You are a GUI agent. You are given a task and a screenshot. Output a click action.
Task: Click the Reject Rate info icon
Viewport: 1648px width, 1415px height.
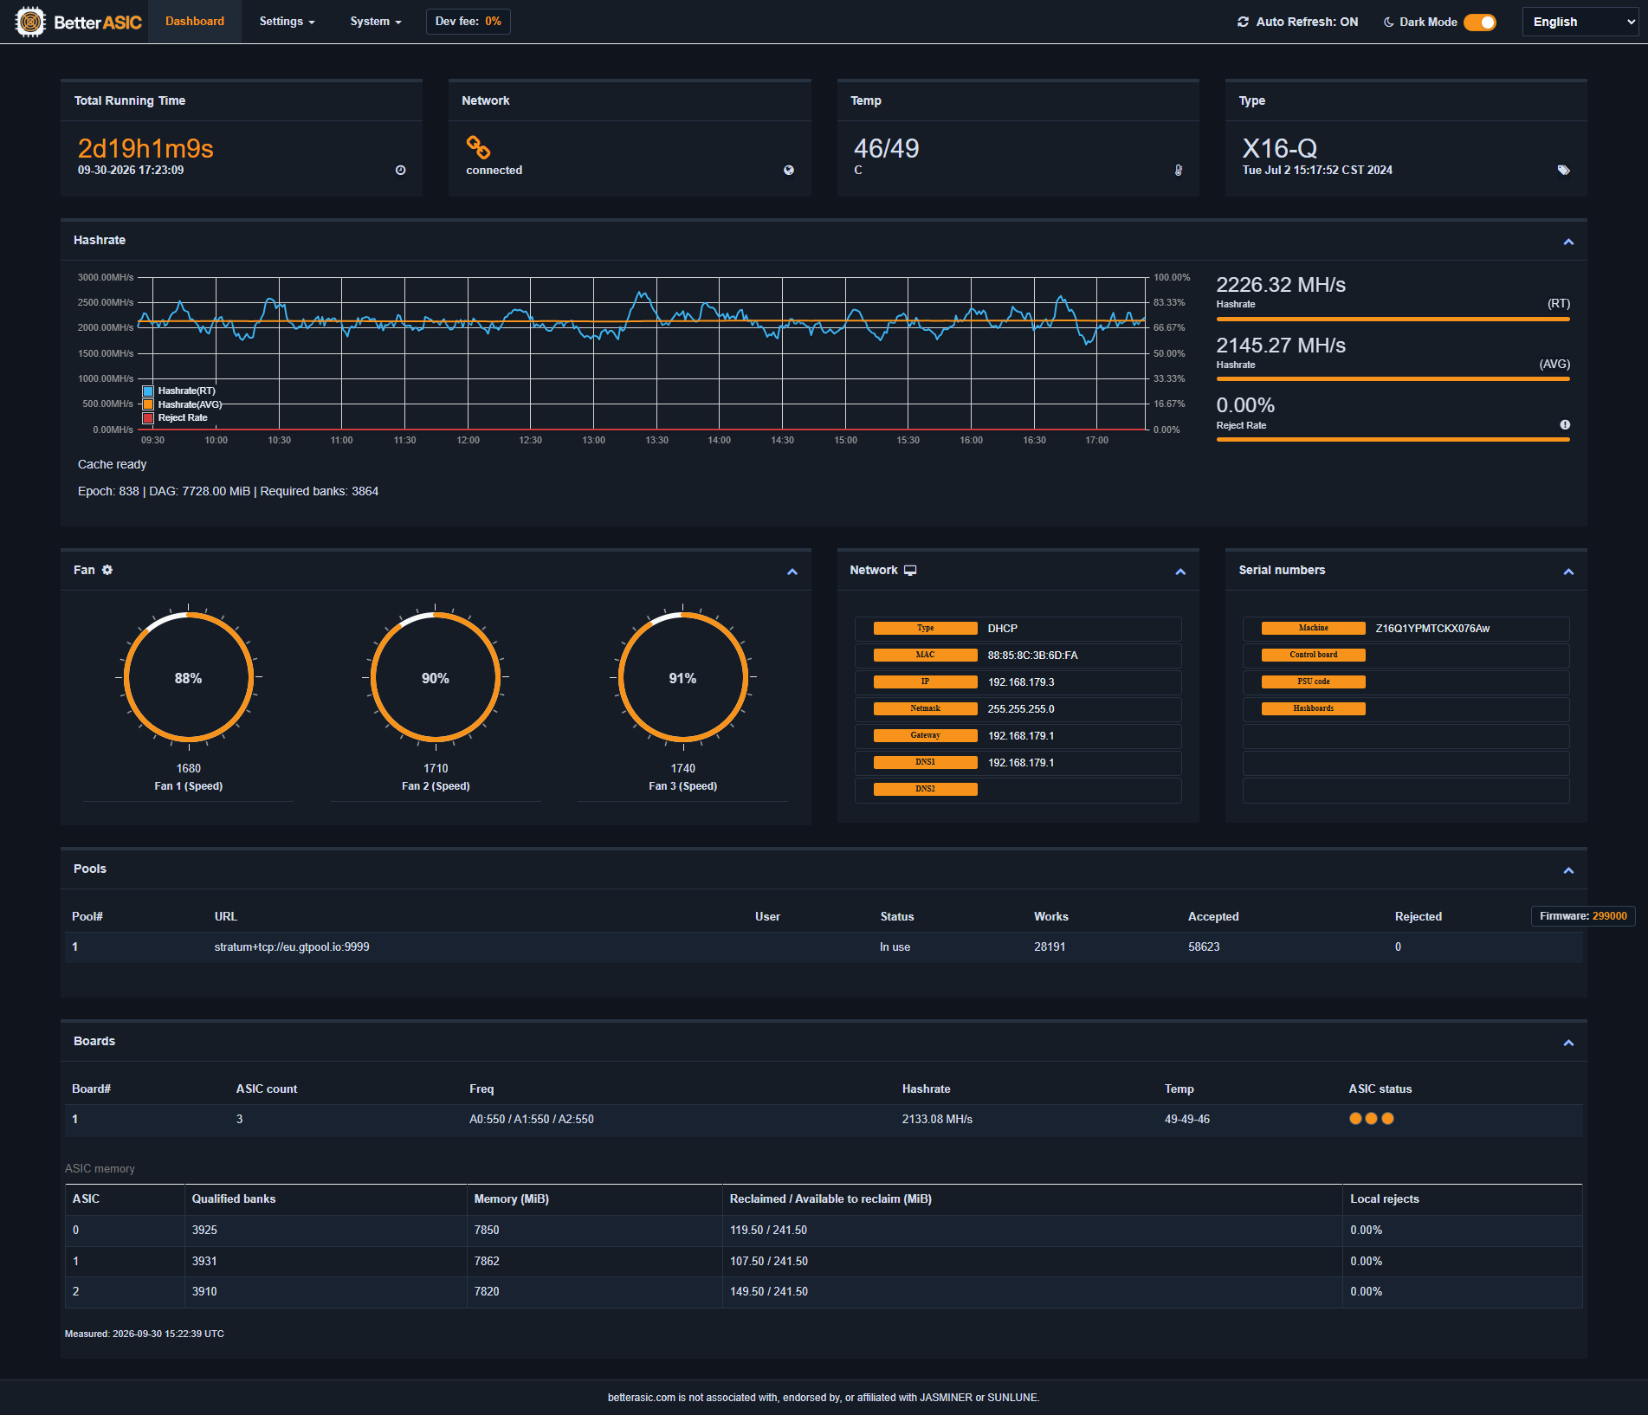[x=1565, y=424]
